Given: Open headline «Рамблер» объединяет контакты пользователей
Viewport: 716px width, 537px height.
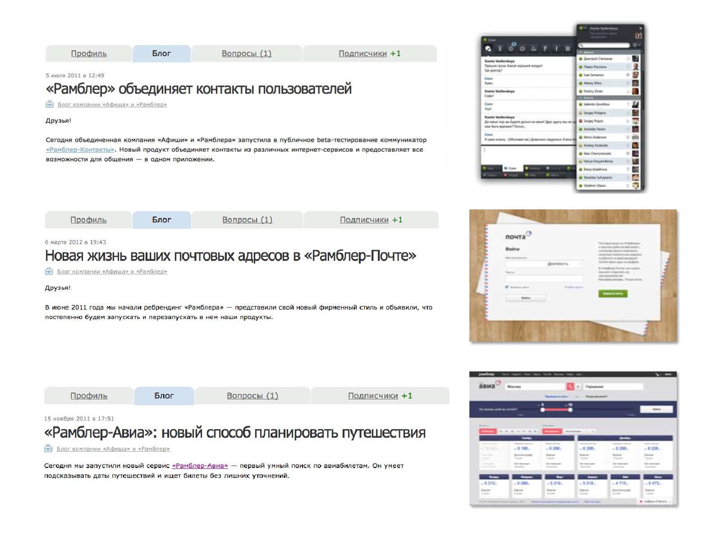Looking at the screenshot, I should tap(198, 89).
